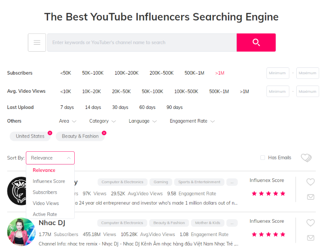This screenshot has width=323, height=251.
Task: Enable the Has Emails checkbox
Action: tap(263, 158)
